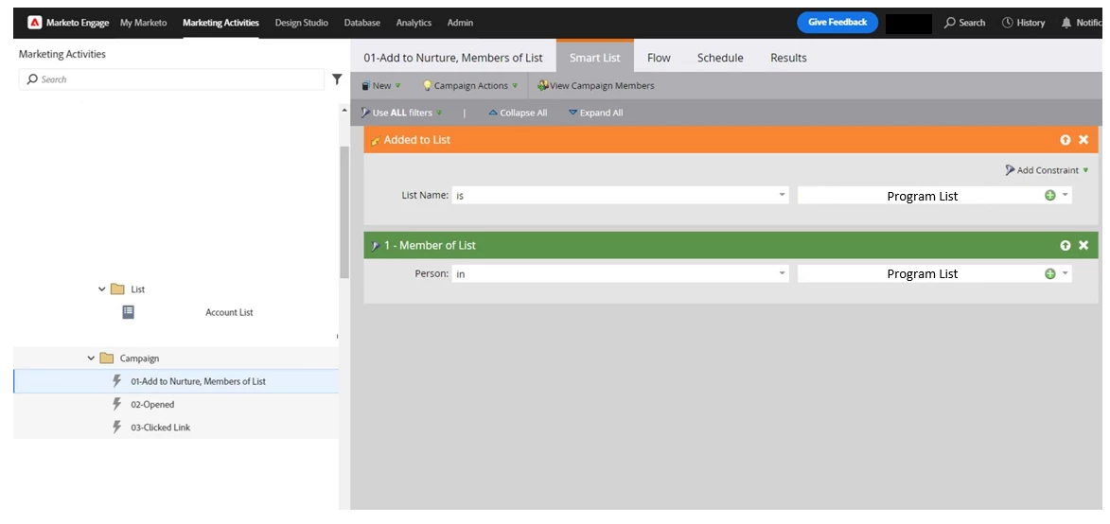
Task: Open Program List dropdown arrow in Person row
Action: coord(1065,273)
